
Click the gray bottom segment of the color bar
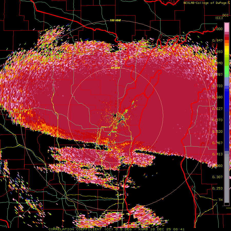point(227,178)
